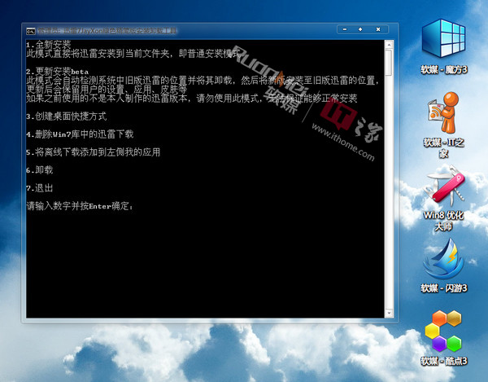Minimize the command prompt window

pyautogui.click(x=345, y=29)
